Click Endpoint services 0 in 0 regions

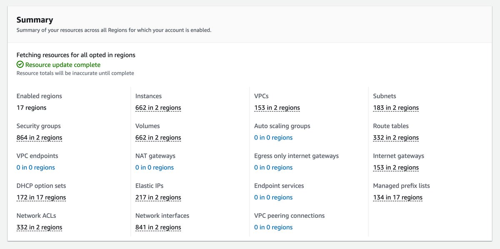tap(273, 198)
